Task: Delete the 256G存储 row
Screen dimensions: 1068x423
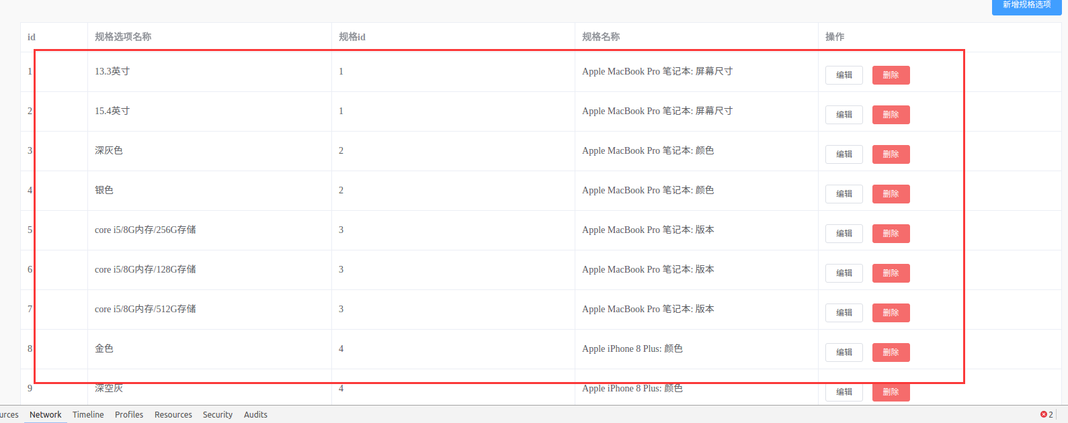Action: pos(891,234)
